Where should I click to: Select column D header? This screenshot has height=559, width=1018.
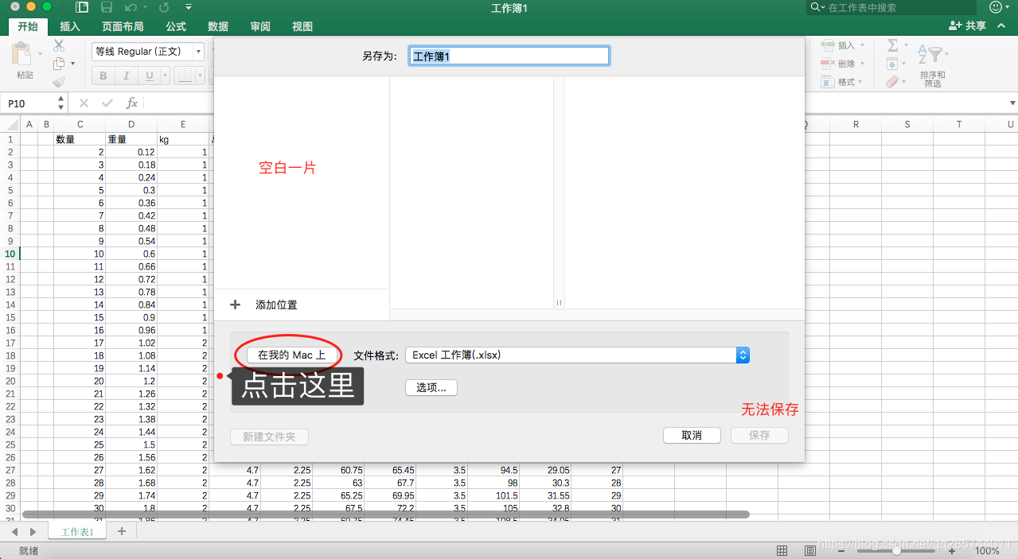tap(131, 124)
